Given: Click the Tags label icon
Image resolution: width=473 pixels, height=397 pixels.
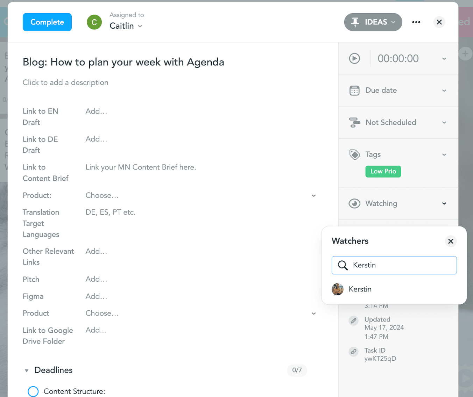Looking at the screenshot, I should (354, 154).
